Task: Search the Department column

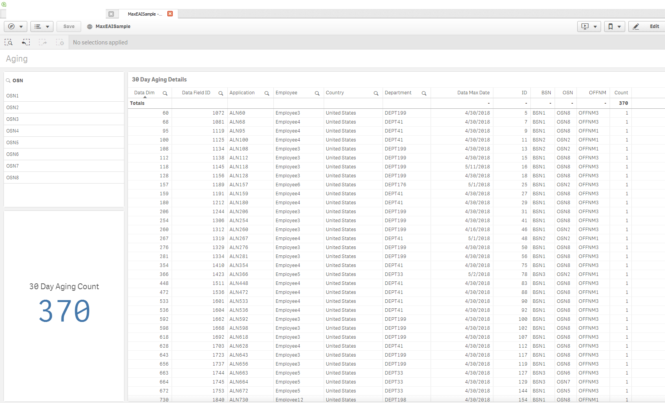Action: tap(424, 93)
